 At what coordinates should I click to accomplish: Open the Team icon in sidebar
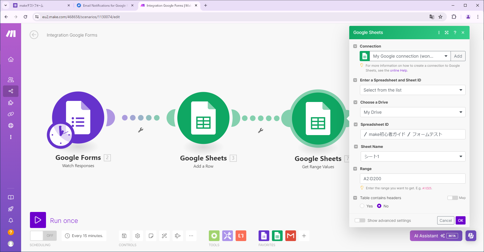pyautogui.click(x=11, y=80)
